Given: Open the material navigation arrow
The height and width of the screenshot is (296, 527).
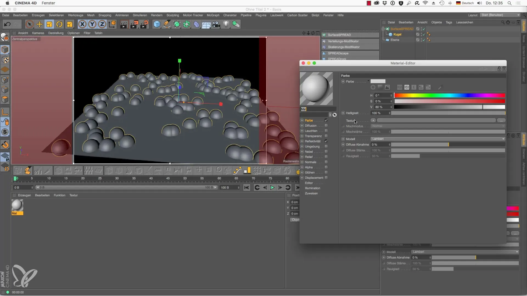Looking at the screenshot, I should pyautogui.click(x=330, y=115).
